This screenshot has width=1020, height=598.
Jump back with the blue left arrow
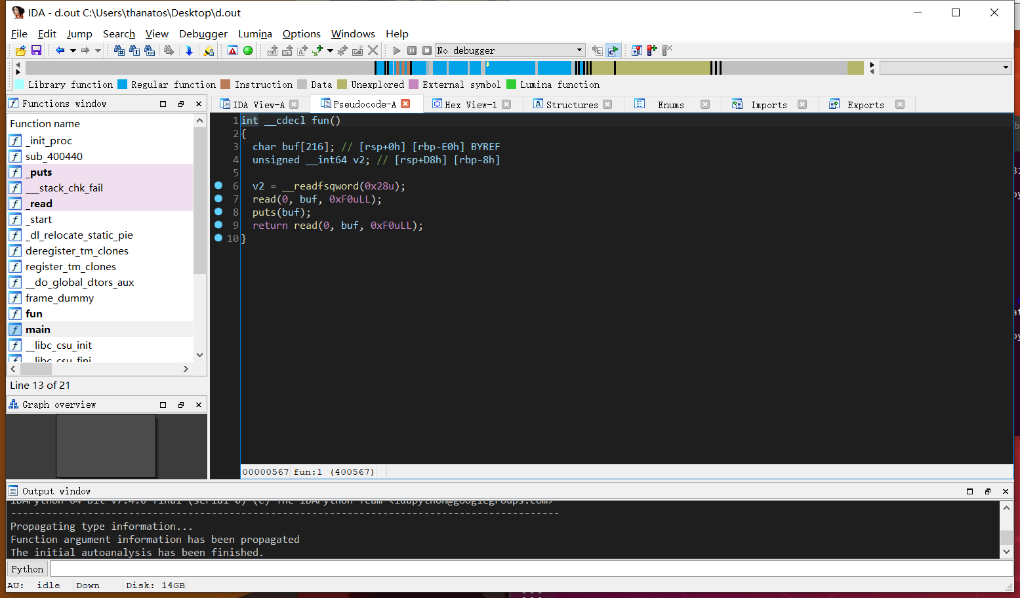point(60,50)
